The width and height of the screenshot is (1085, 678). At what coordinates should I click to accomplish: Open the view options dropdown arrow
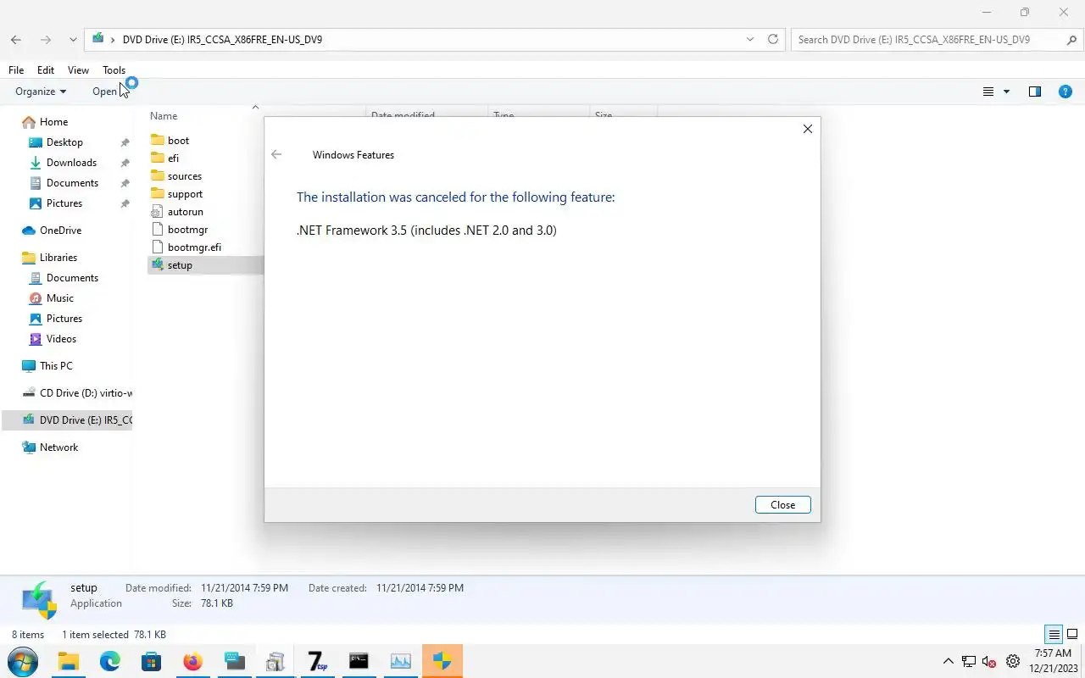pos(1007,92)
